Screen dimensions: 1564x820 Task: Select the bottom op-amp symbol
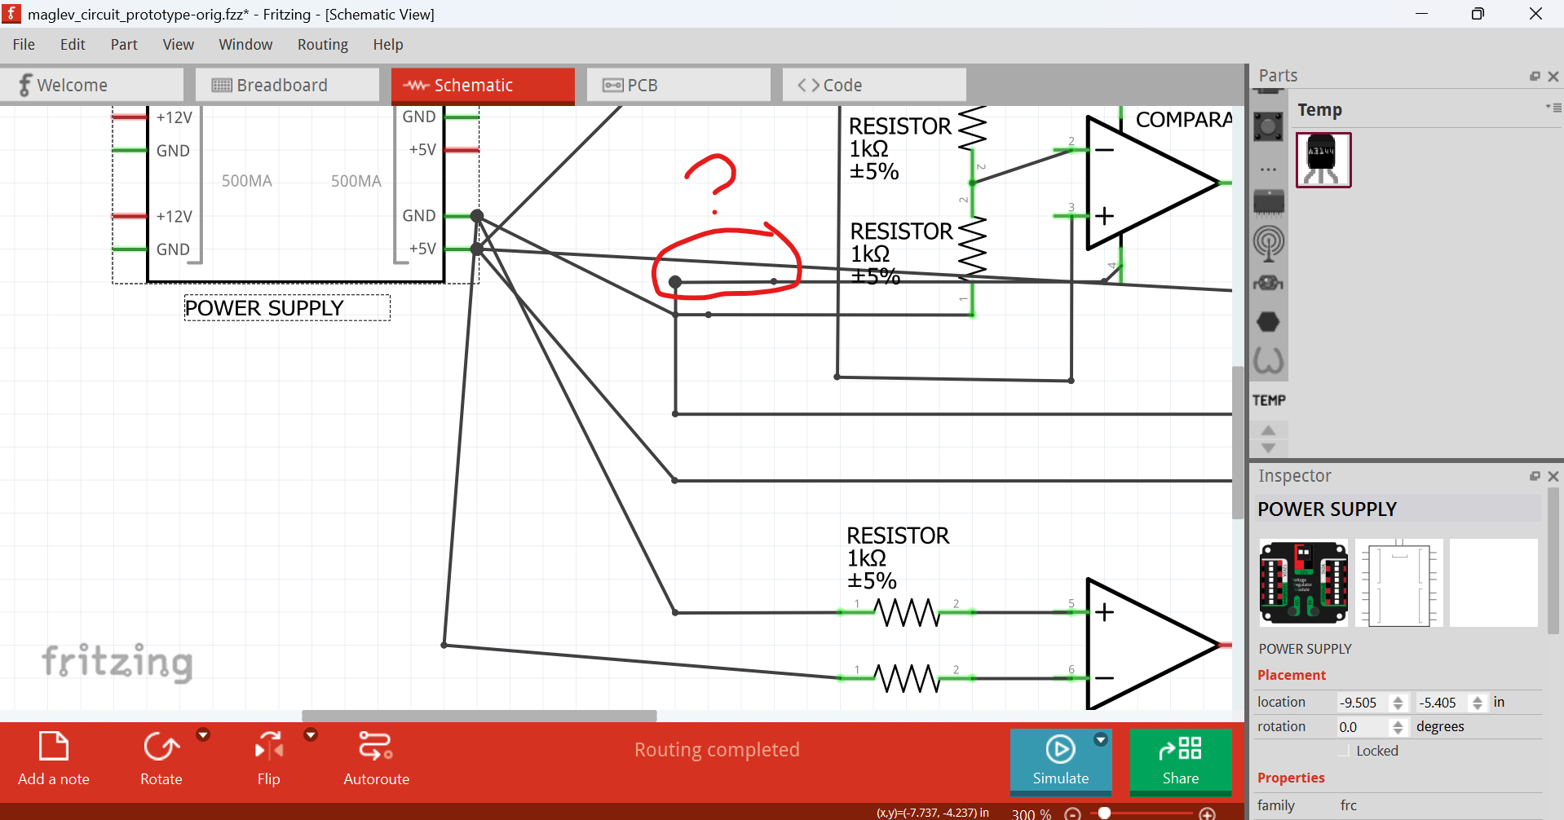(x=1151, y=645)
